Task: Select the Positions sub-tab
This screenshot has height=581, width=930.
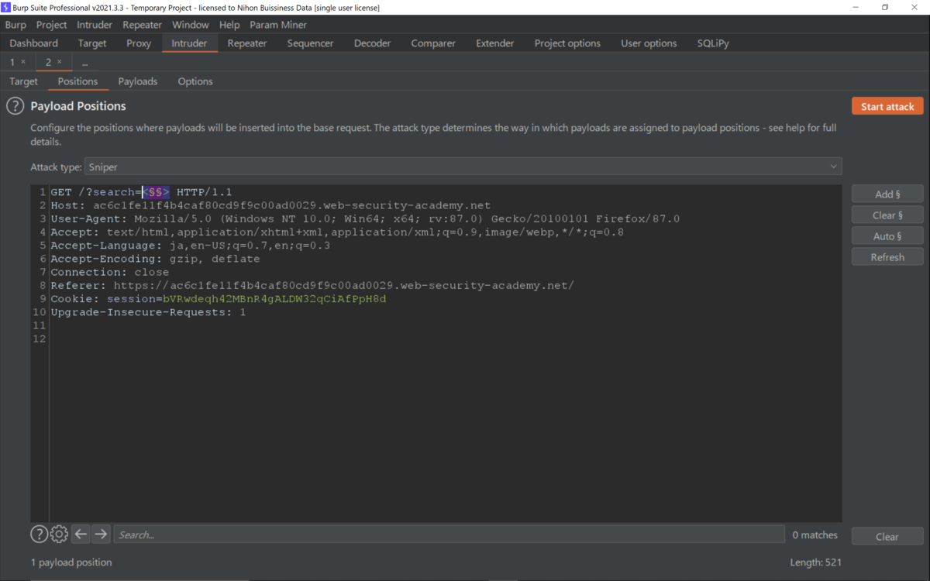Action: 77,81
